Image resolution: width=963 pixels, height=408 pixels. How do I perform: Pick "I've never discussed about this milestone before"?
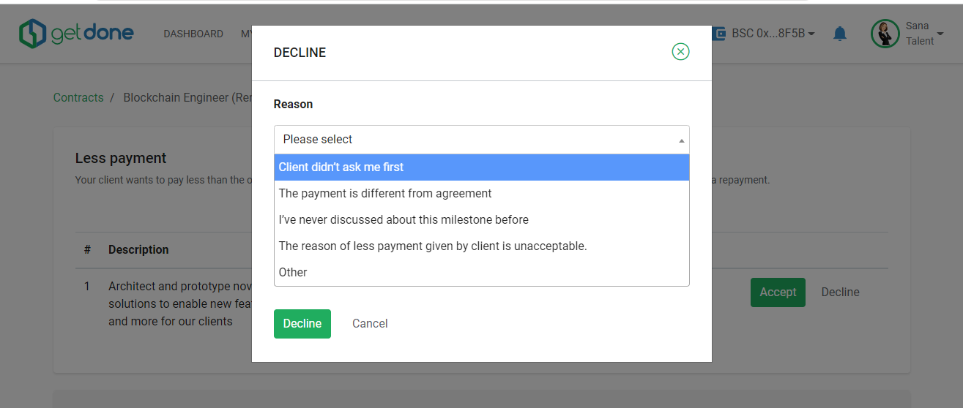point(482,220)
